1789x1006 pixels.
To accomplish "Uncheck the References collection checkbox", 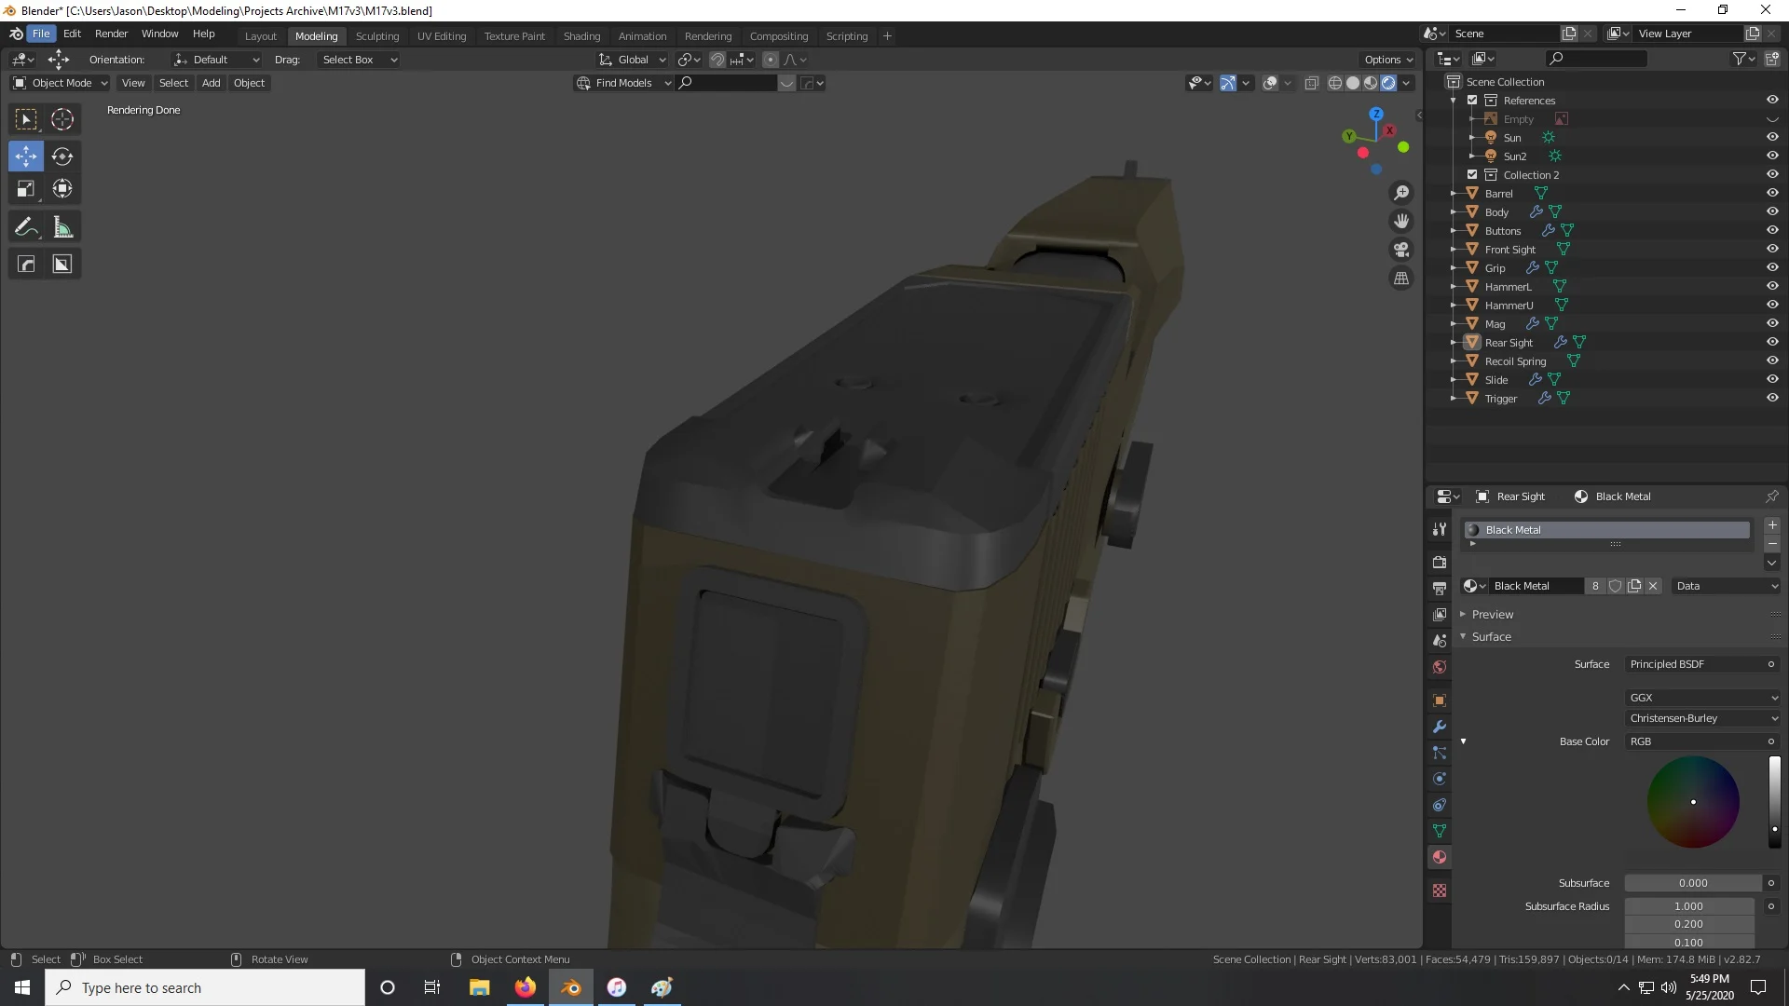I will (1472, 100).
